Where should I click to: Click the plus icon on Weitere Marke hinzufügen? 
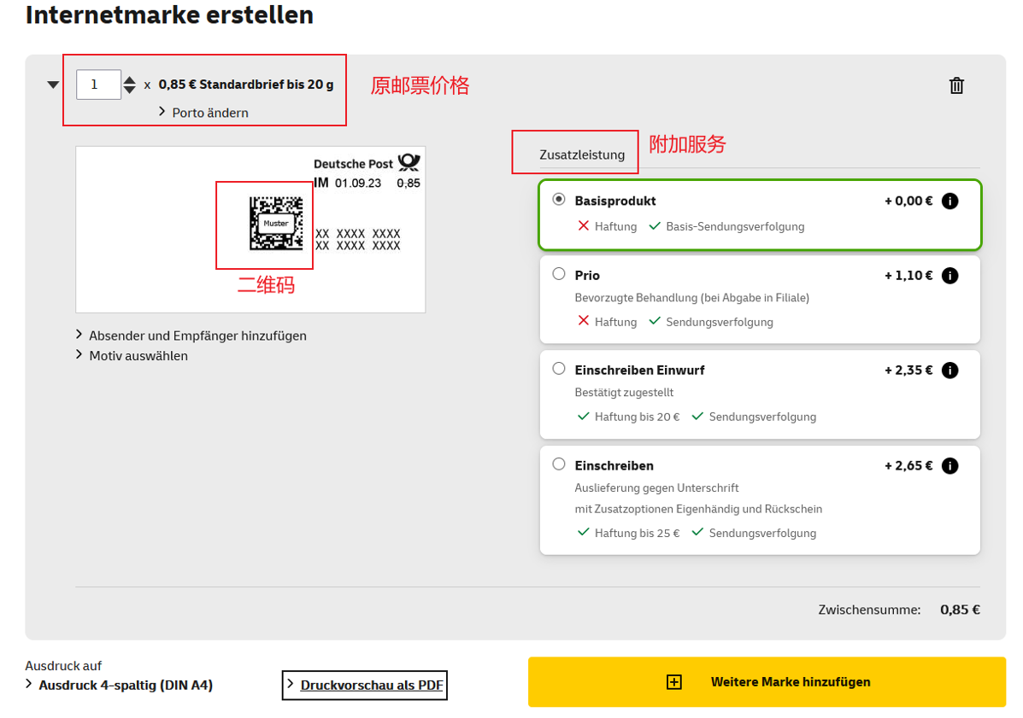click(x=674, y=682)
